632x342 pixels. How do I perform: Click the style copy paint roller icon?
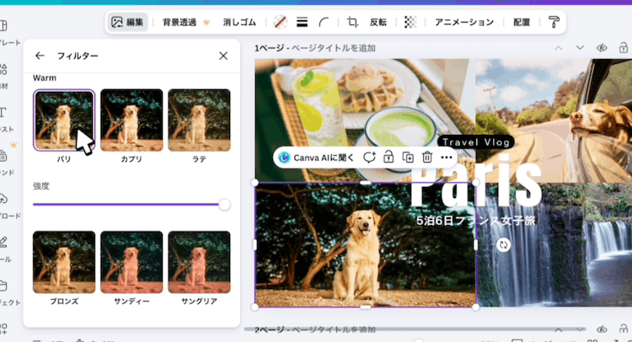pos(554,22)
